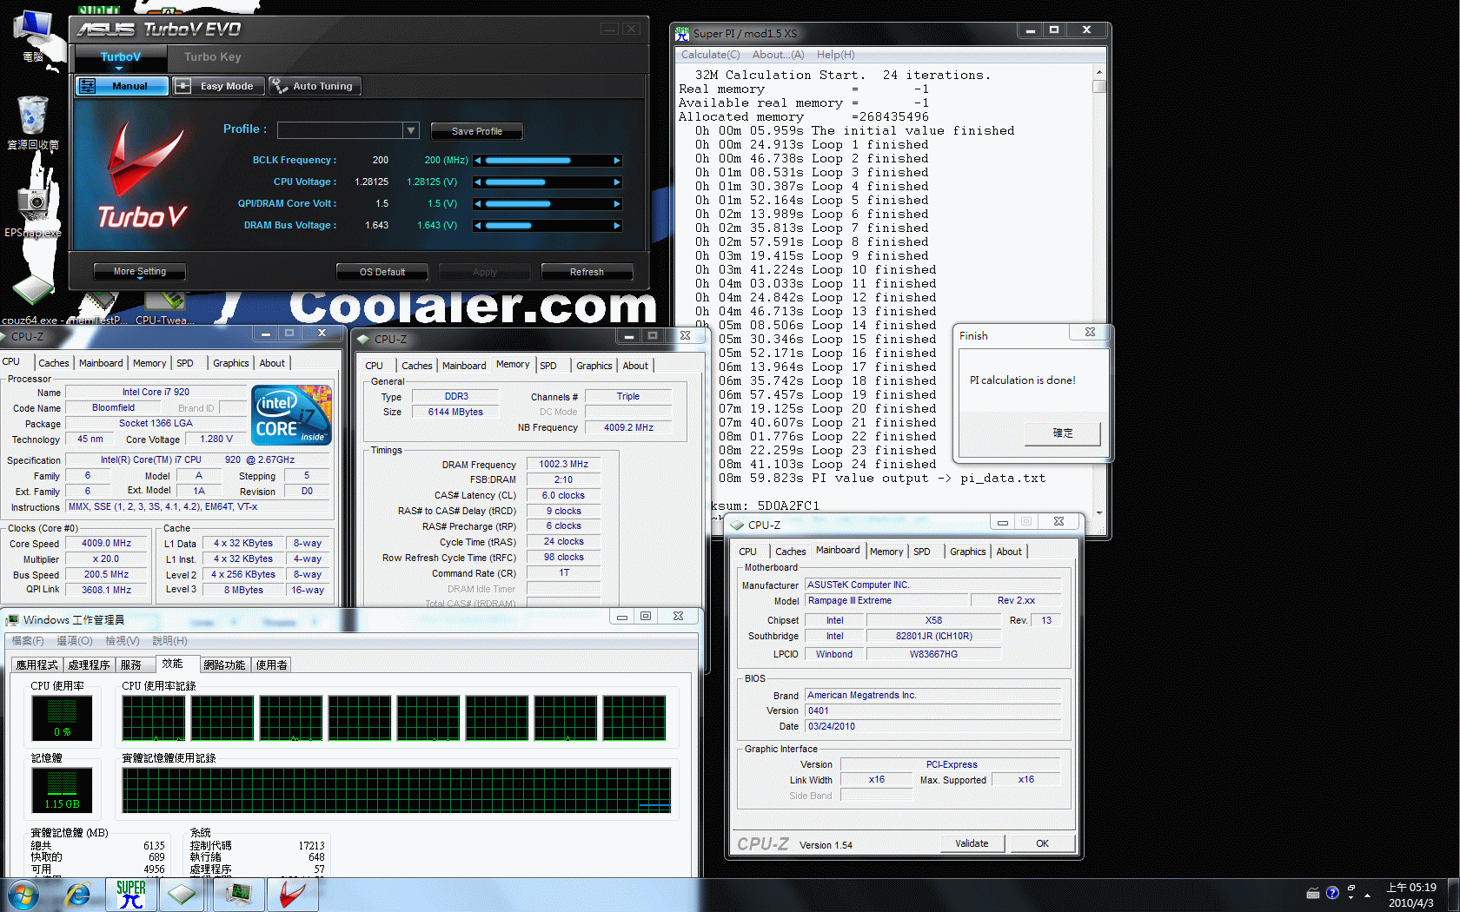
Task: Open About tab in middle CPU-Z window
Action: point(635,366)
